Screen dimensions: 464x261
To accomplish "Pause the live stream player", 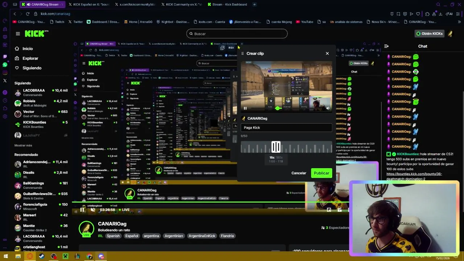I will 82,210.
